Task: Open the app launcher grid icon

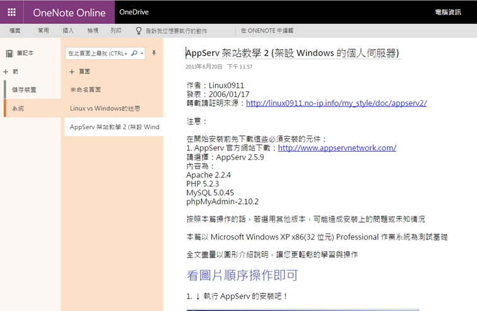Action: (11, 12)
